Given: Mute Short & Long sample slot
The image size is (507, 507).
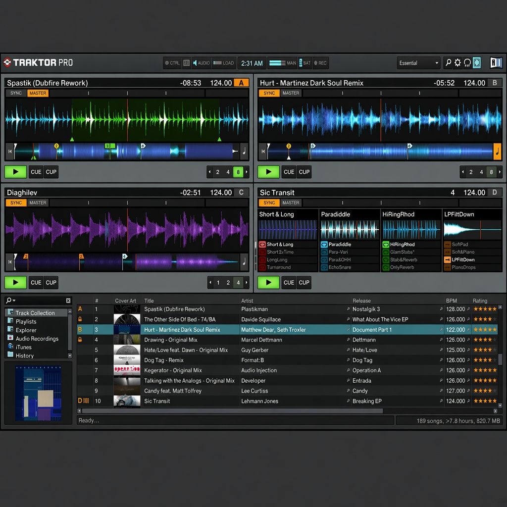Looking at the screenshot, I should pyautogui.click(x=262, y=245).
